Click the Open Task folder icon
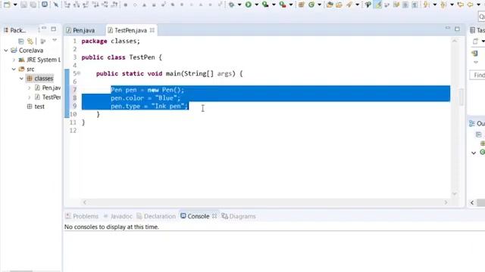The height and width of the screenshot is (272, 485). pos(339,5)
